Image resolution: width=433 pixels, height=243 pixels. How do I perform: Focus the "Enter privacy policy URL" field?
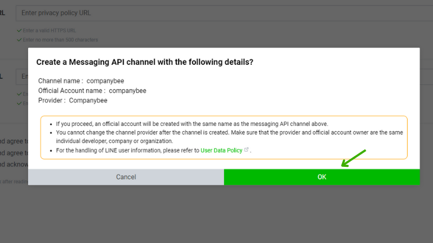224,13
